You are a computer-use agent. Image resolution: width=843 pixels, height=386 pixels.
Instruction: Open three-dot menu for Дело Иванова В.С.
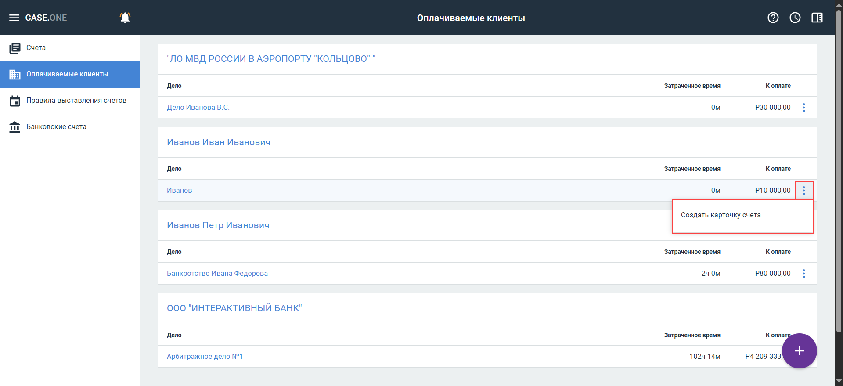click(x=803, y=108)
